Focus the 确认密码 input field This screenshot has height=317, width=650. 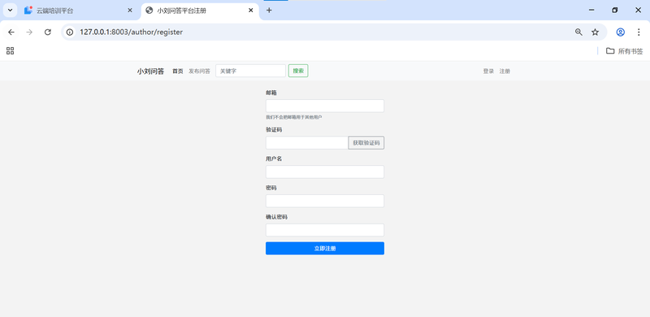[x=325, y=230]
